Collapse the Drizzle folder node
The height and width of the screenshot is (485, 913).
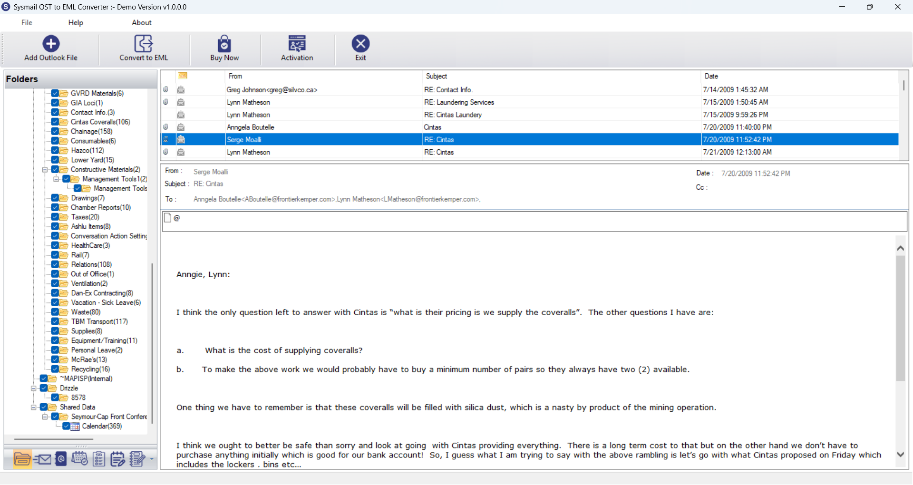[34, 388]
